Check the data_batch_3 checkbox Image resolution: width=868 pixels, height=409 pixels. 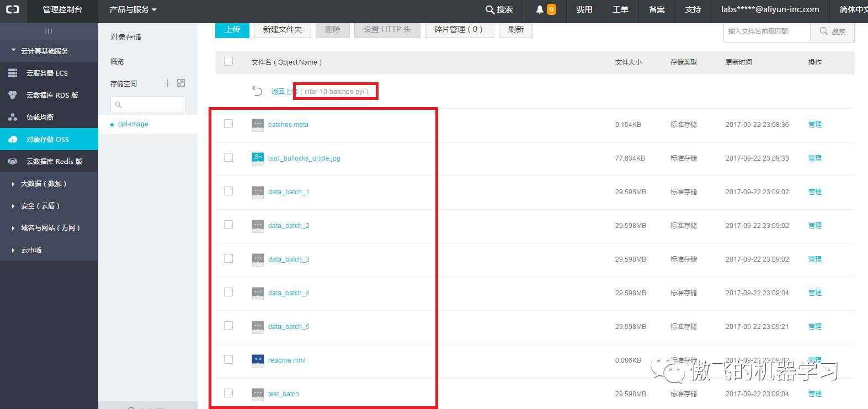click(228, 258)
